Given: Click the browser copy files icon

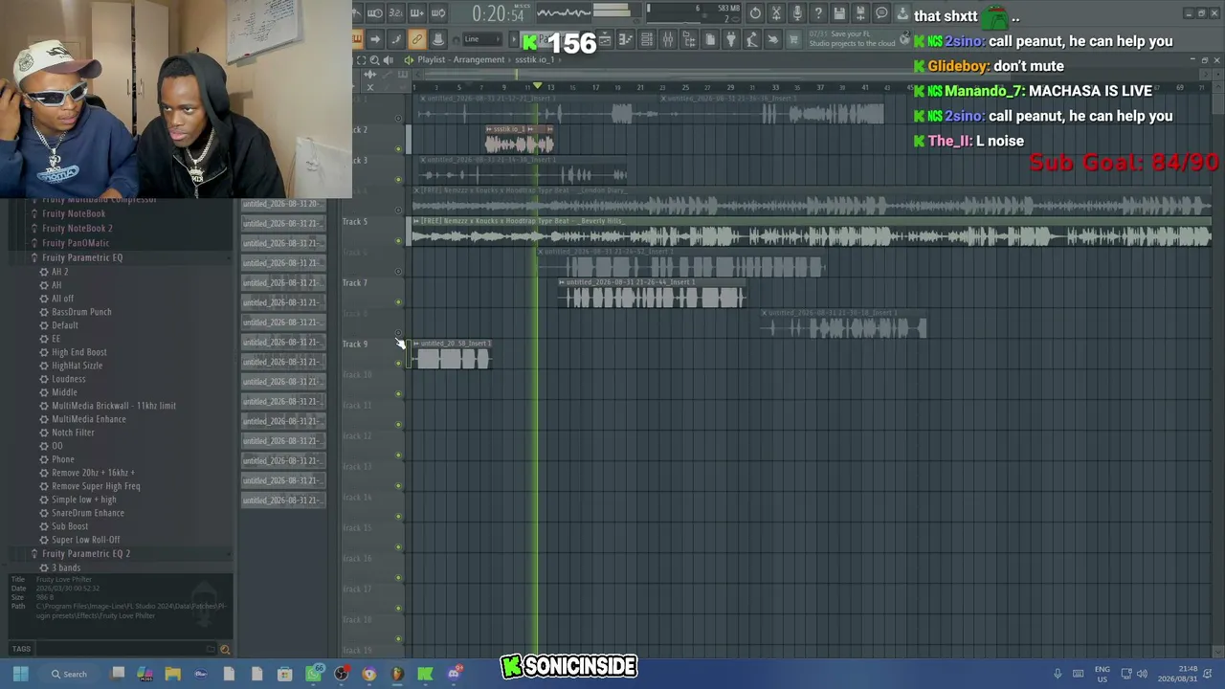Looking at the screenshot, I should point(710,39).
